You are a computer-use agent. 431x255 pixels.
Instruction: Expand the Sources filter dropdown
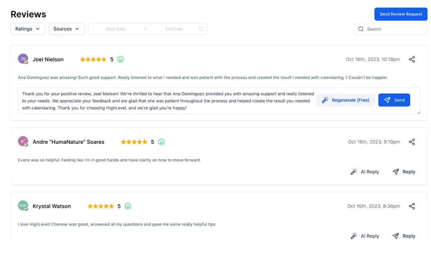66,29
